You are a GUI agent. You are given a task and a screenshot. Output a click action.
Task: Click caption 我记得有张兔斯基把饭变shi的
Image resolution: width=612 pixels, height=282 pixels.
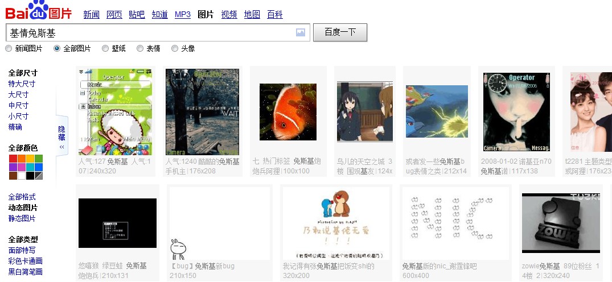(328, 267)
